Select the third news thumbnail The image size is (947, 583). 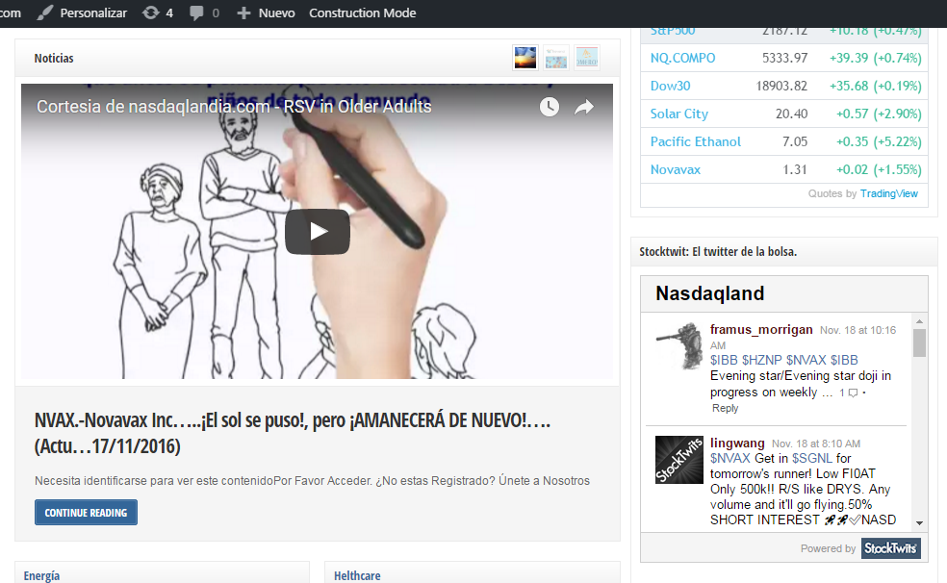click(586, 58)
